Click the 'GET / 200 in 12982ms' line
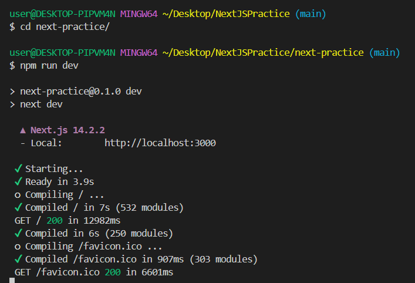This screenshot has width=415, height=283. point(68,221)
